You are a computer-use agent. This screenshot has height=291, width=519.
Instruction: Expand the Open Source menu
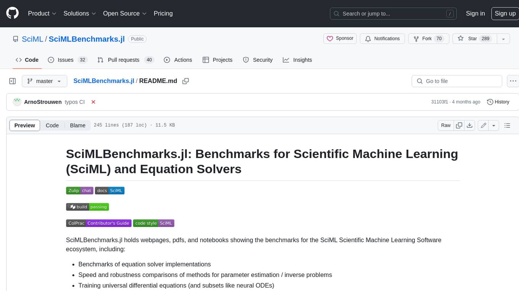(125, 13)
